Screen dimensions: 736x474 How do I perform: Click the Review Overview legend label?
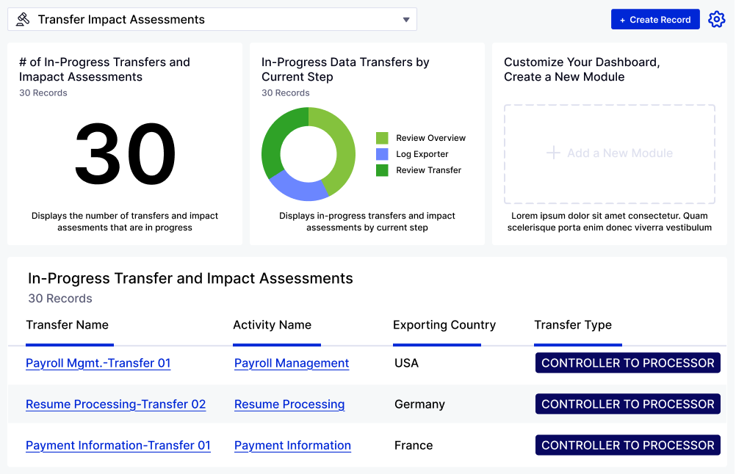click(431, 138)
